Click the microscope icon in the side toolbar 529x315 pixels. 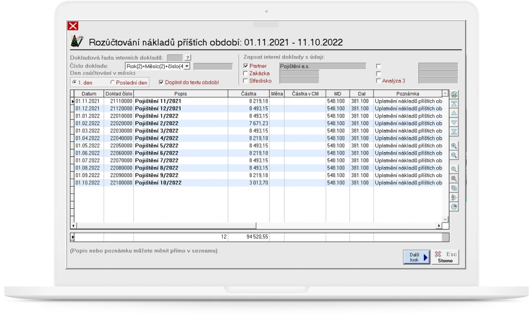(454, 197)
